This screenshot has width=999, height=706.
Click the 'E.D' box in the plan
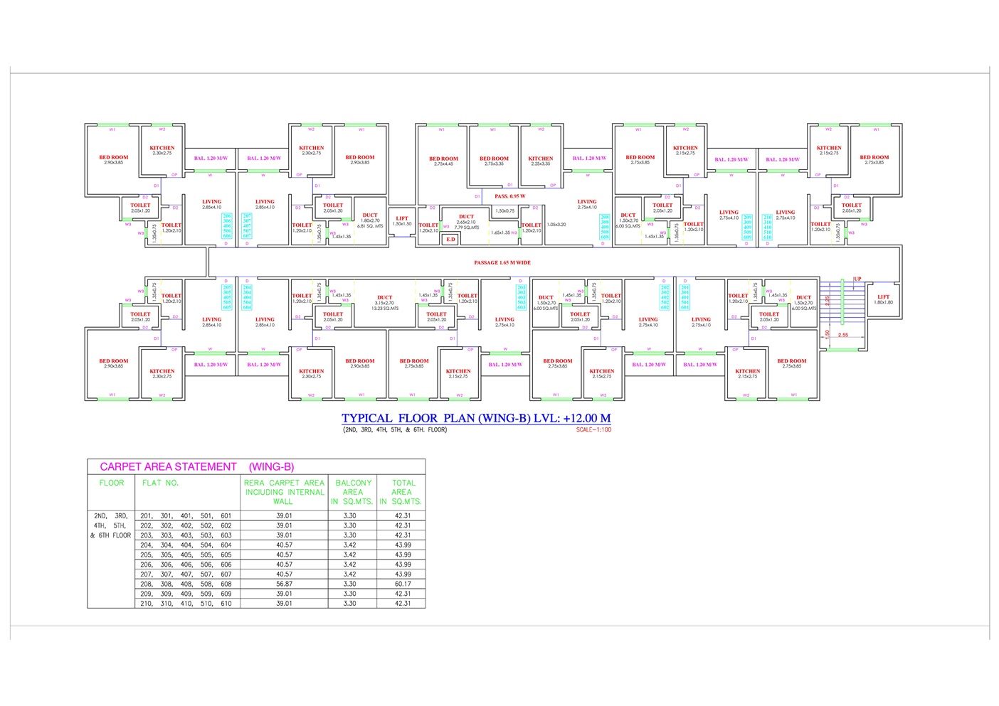click(x=450, y=240)
